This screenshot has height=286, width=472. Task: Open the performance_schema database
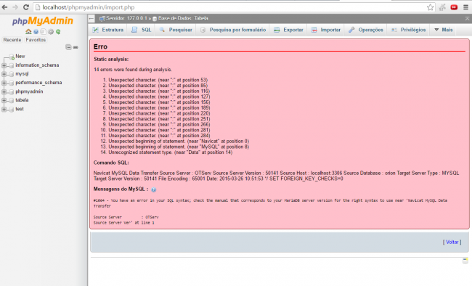38,83
